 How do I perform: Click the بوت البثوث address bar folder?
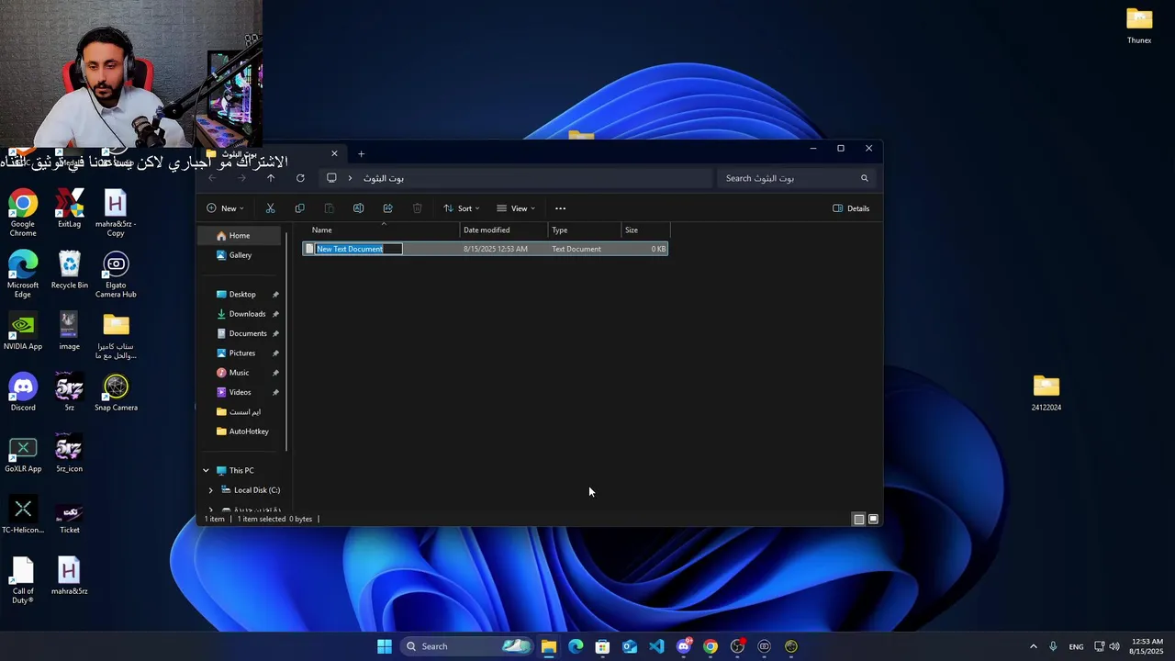pos(384,178)
